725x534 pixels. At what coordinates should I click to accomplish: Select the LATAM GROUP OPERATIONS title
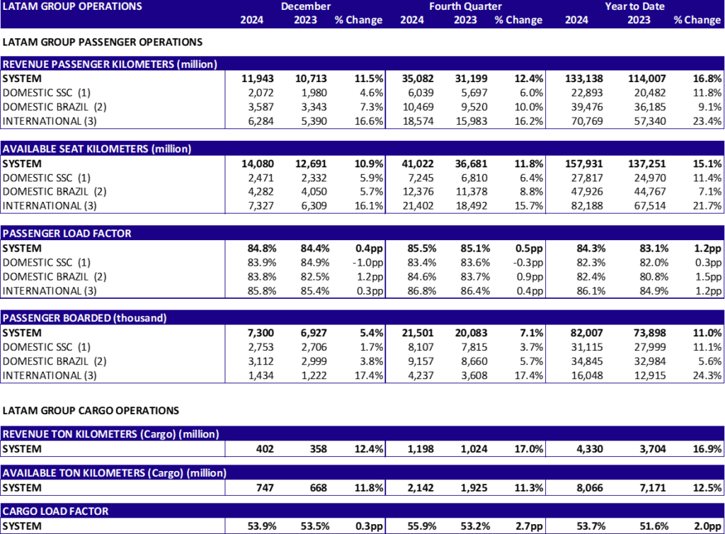pyautogui.click(x=72, y=6)
